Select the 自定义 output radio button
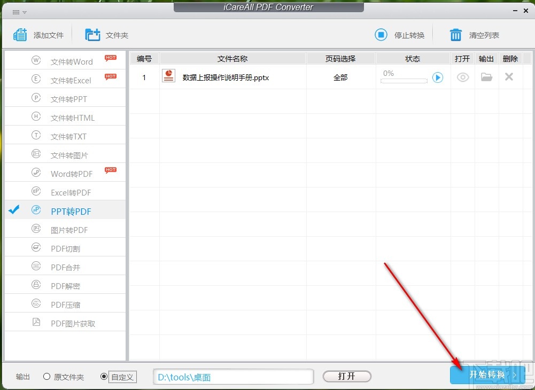Viewport: 535px width, 390px height. coord(104,376)
